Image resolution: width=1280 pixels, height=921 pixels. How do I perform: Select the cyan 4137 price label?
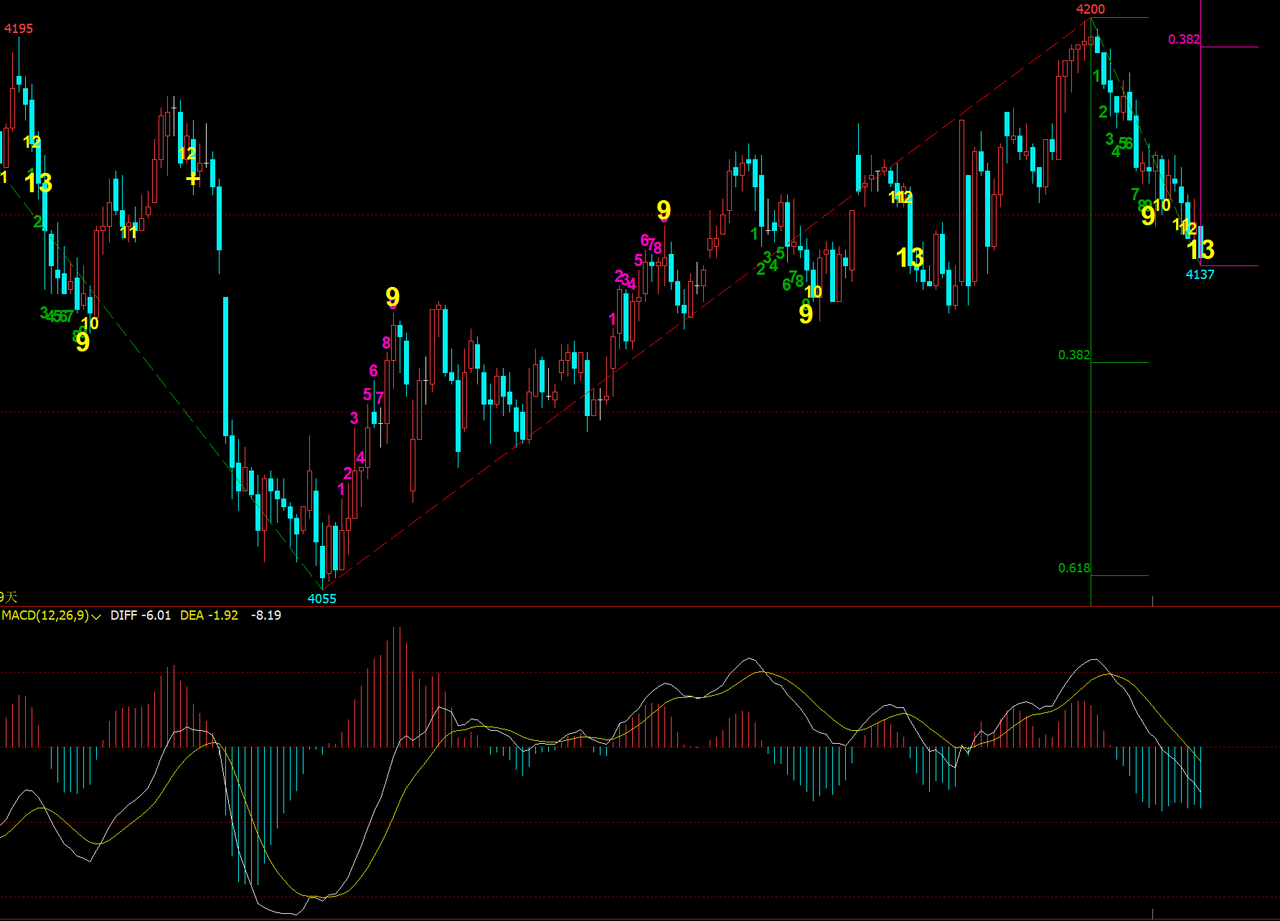[x=1200, y=275]
